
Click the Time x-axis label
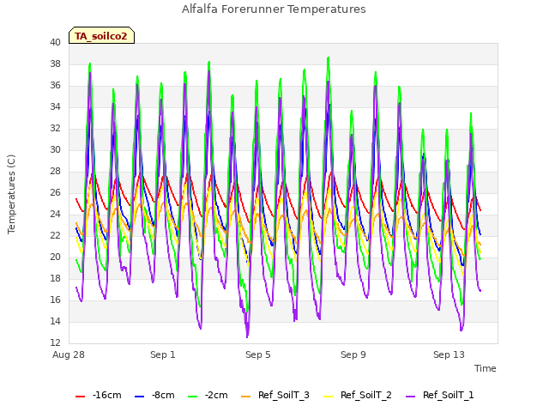pyautogui.click(x=486, y=368)
